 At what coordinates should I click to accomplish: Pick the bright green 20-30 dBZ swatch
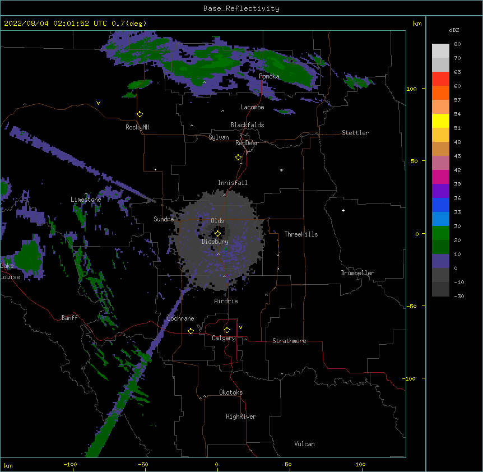[440, 233]
